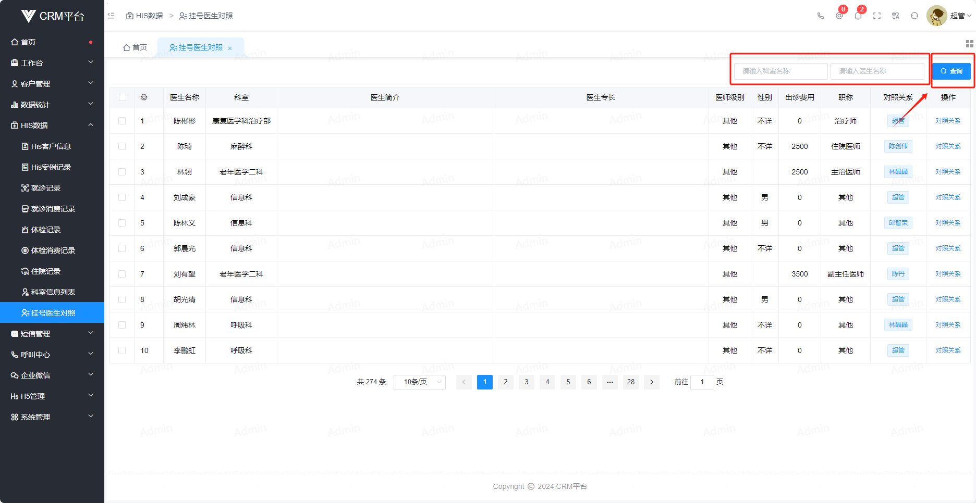Expand the H5管理 menu
The width and height of the screenshot is (976, 503).
52,396
